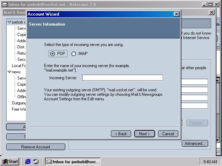The width and height of the screenshot is (222, 166).
Task: Select Server item under news account
Action: click(22, 78)
